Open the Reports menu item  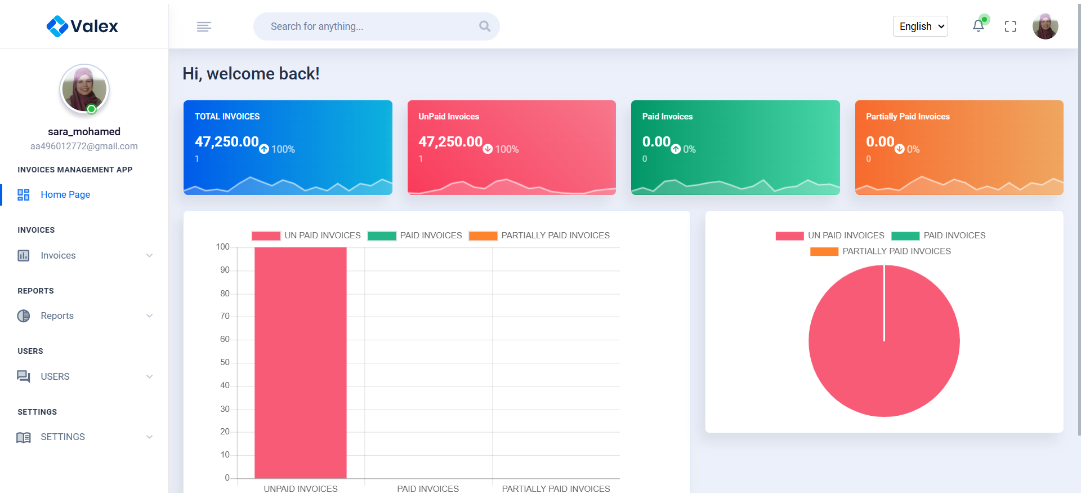tap(57, 316)
